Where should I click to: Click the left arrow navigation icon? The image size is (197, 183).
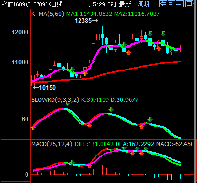coord(163,4)
